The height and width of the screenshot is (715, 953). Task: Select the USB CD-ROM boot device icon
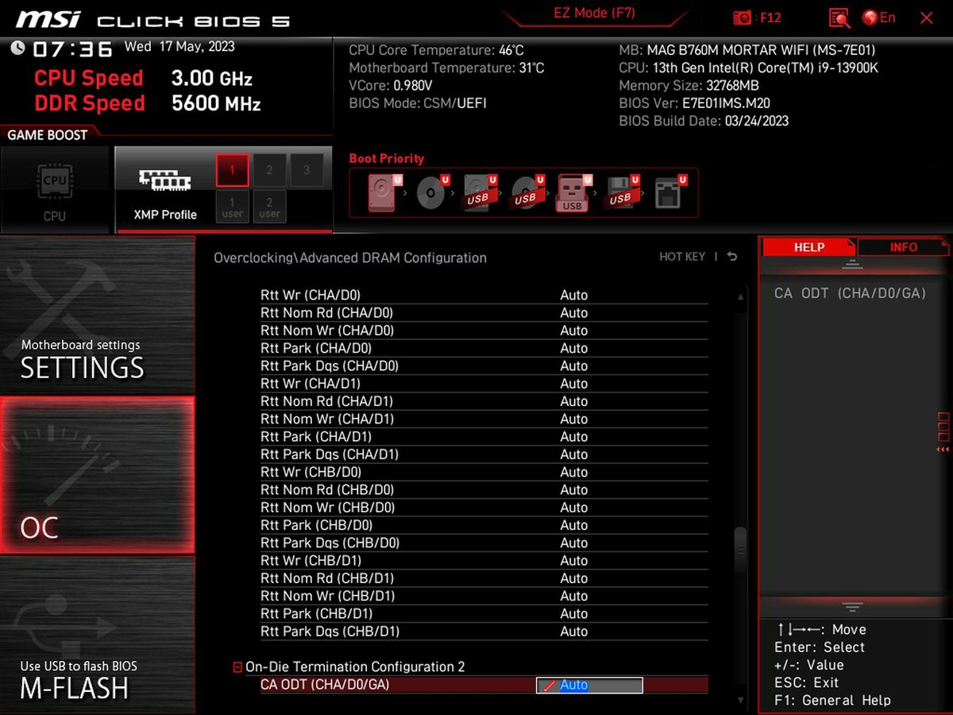click(x=526, y=193)
